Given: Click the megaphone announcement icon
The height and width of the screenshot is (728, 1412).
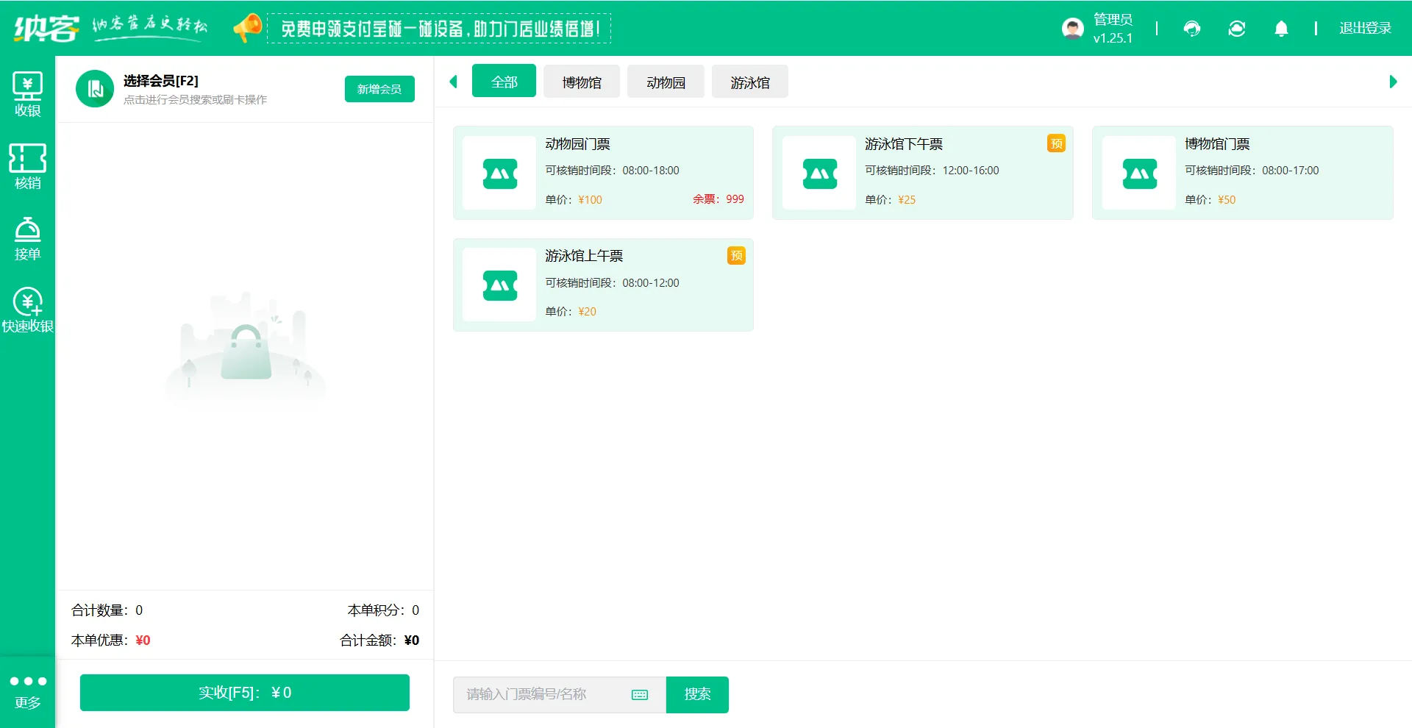Looking at the screenshot, I should point(247,28).
